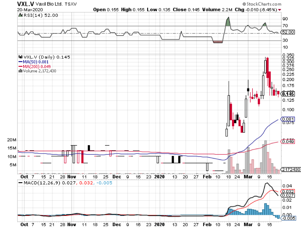Click the blue MA(50) line swatch
Screen dimensions: 301x228
tap(21, 62)
